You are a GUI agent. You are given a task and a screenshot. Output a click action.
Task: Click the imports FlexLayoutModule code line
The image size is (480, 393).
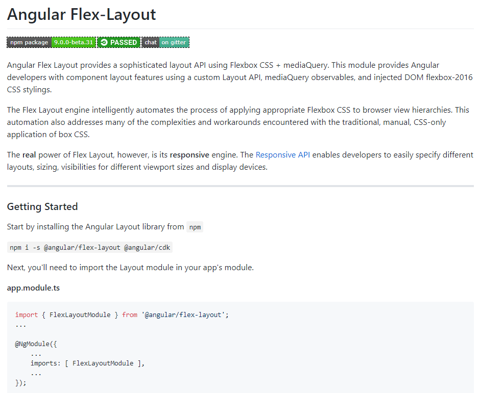tap(87, 363)
